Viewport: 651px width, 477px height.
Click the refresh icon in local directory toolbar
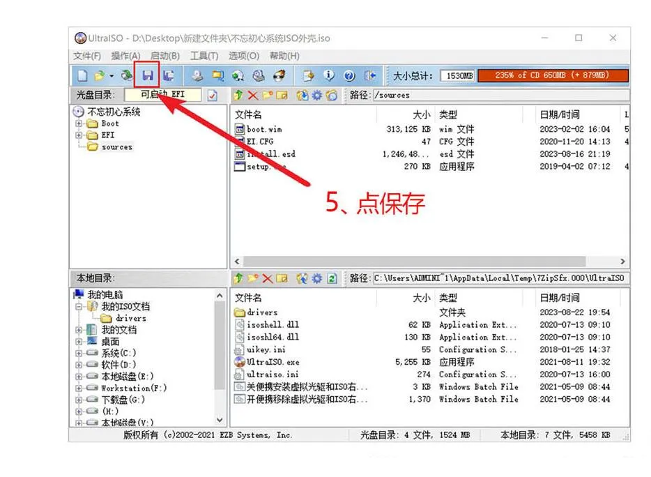[x=332, y=278]
